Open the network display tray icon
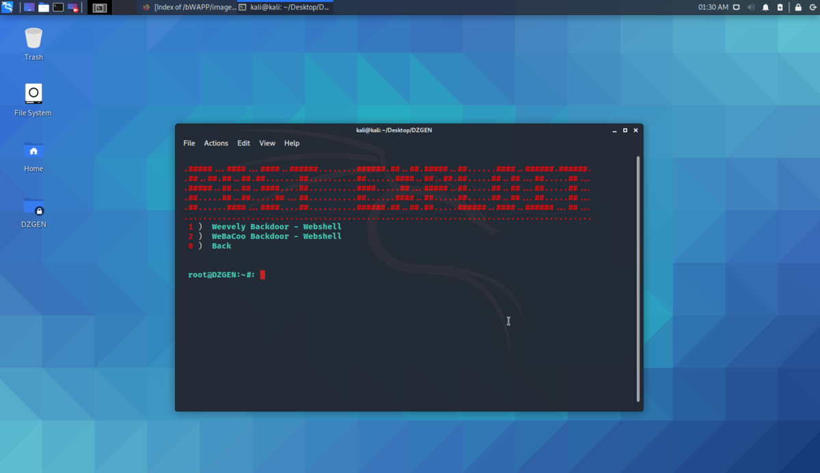 click(737, 8)
